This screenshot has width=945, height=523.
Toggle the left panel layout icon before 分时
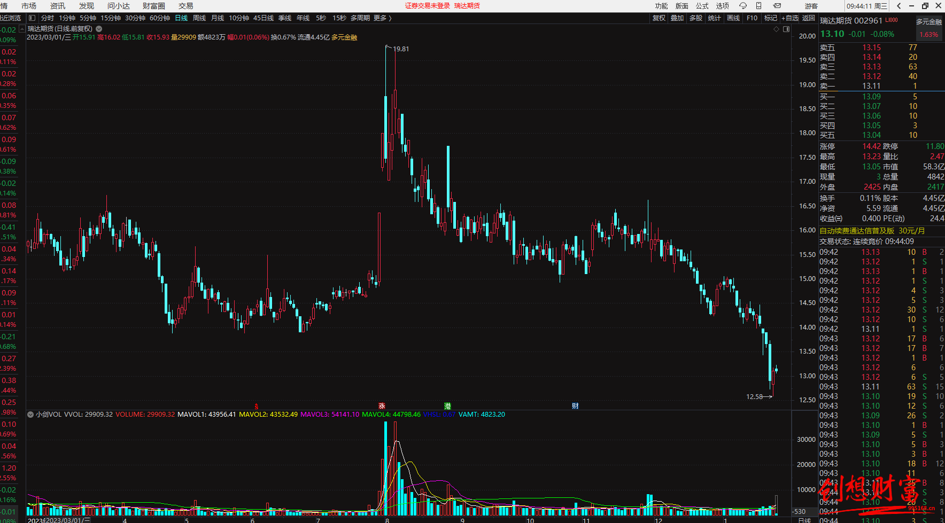click(32, 18)
